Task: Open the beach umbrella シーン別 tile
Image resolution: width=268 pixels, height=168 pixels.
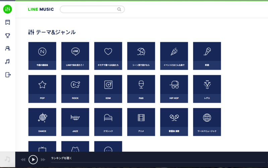Action: [141, 56]
